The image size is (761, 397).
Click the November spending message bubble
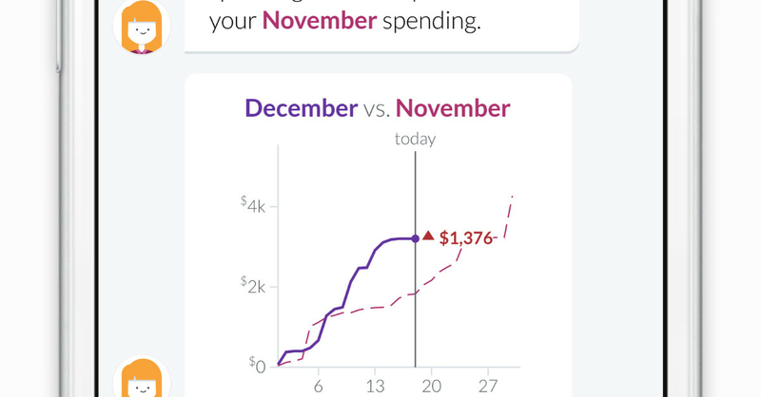(x=380, y=21)
